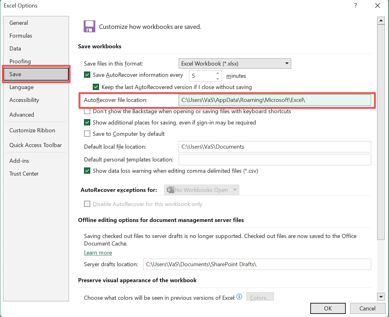
Task: Decrease AutoRecover minutes with down arrow
Action: (x=218, y=78)
